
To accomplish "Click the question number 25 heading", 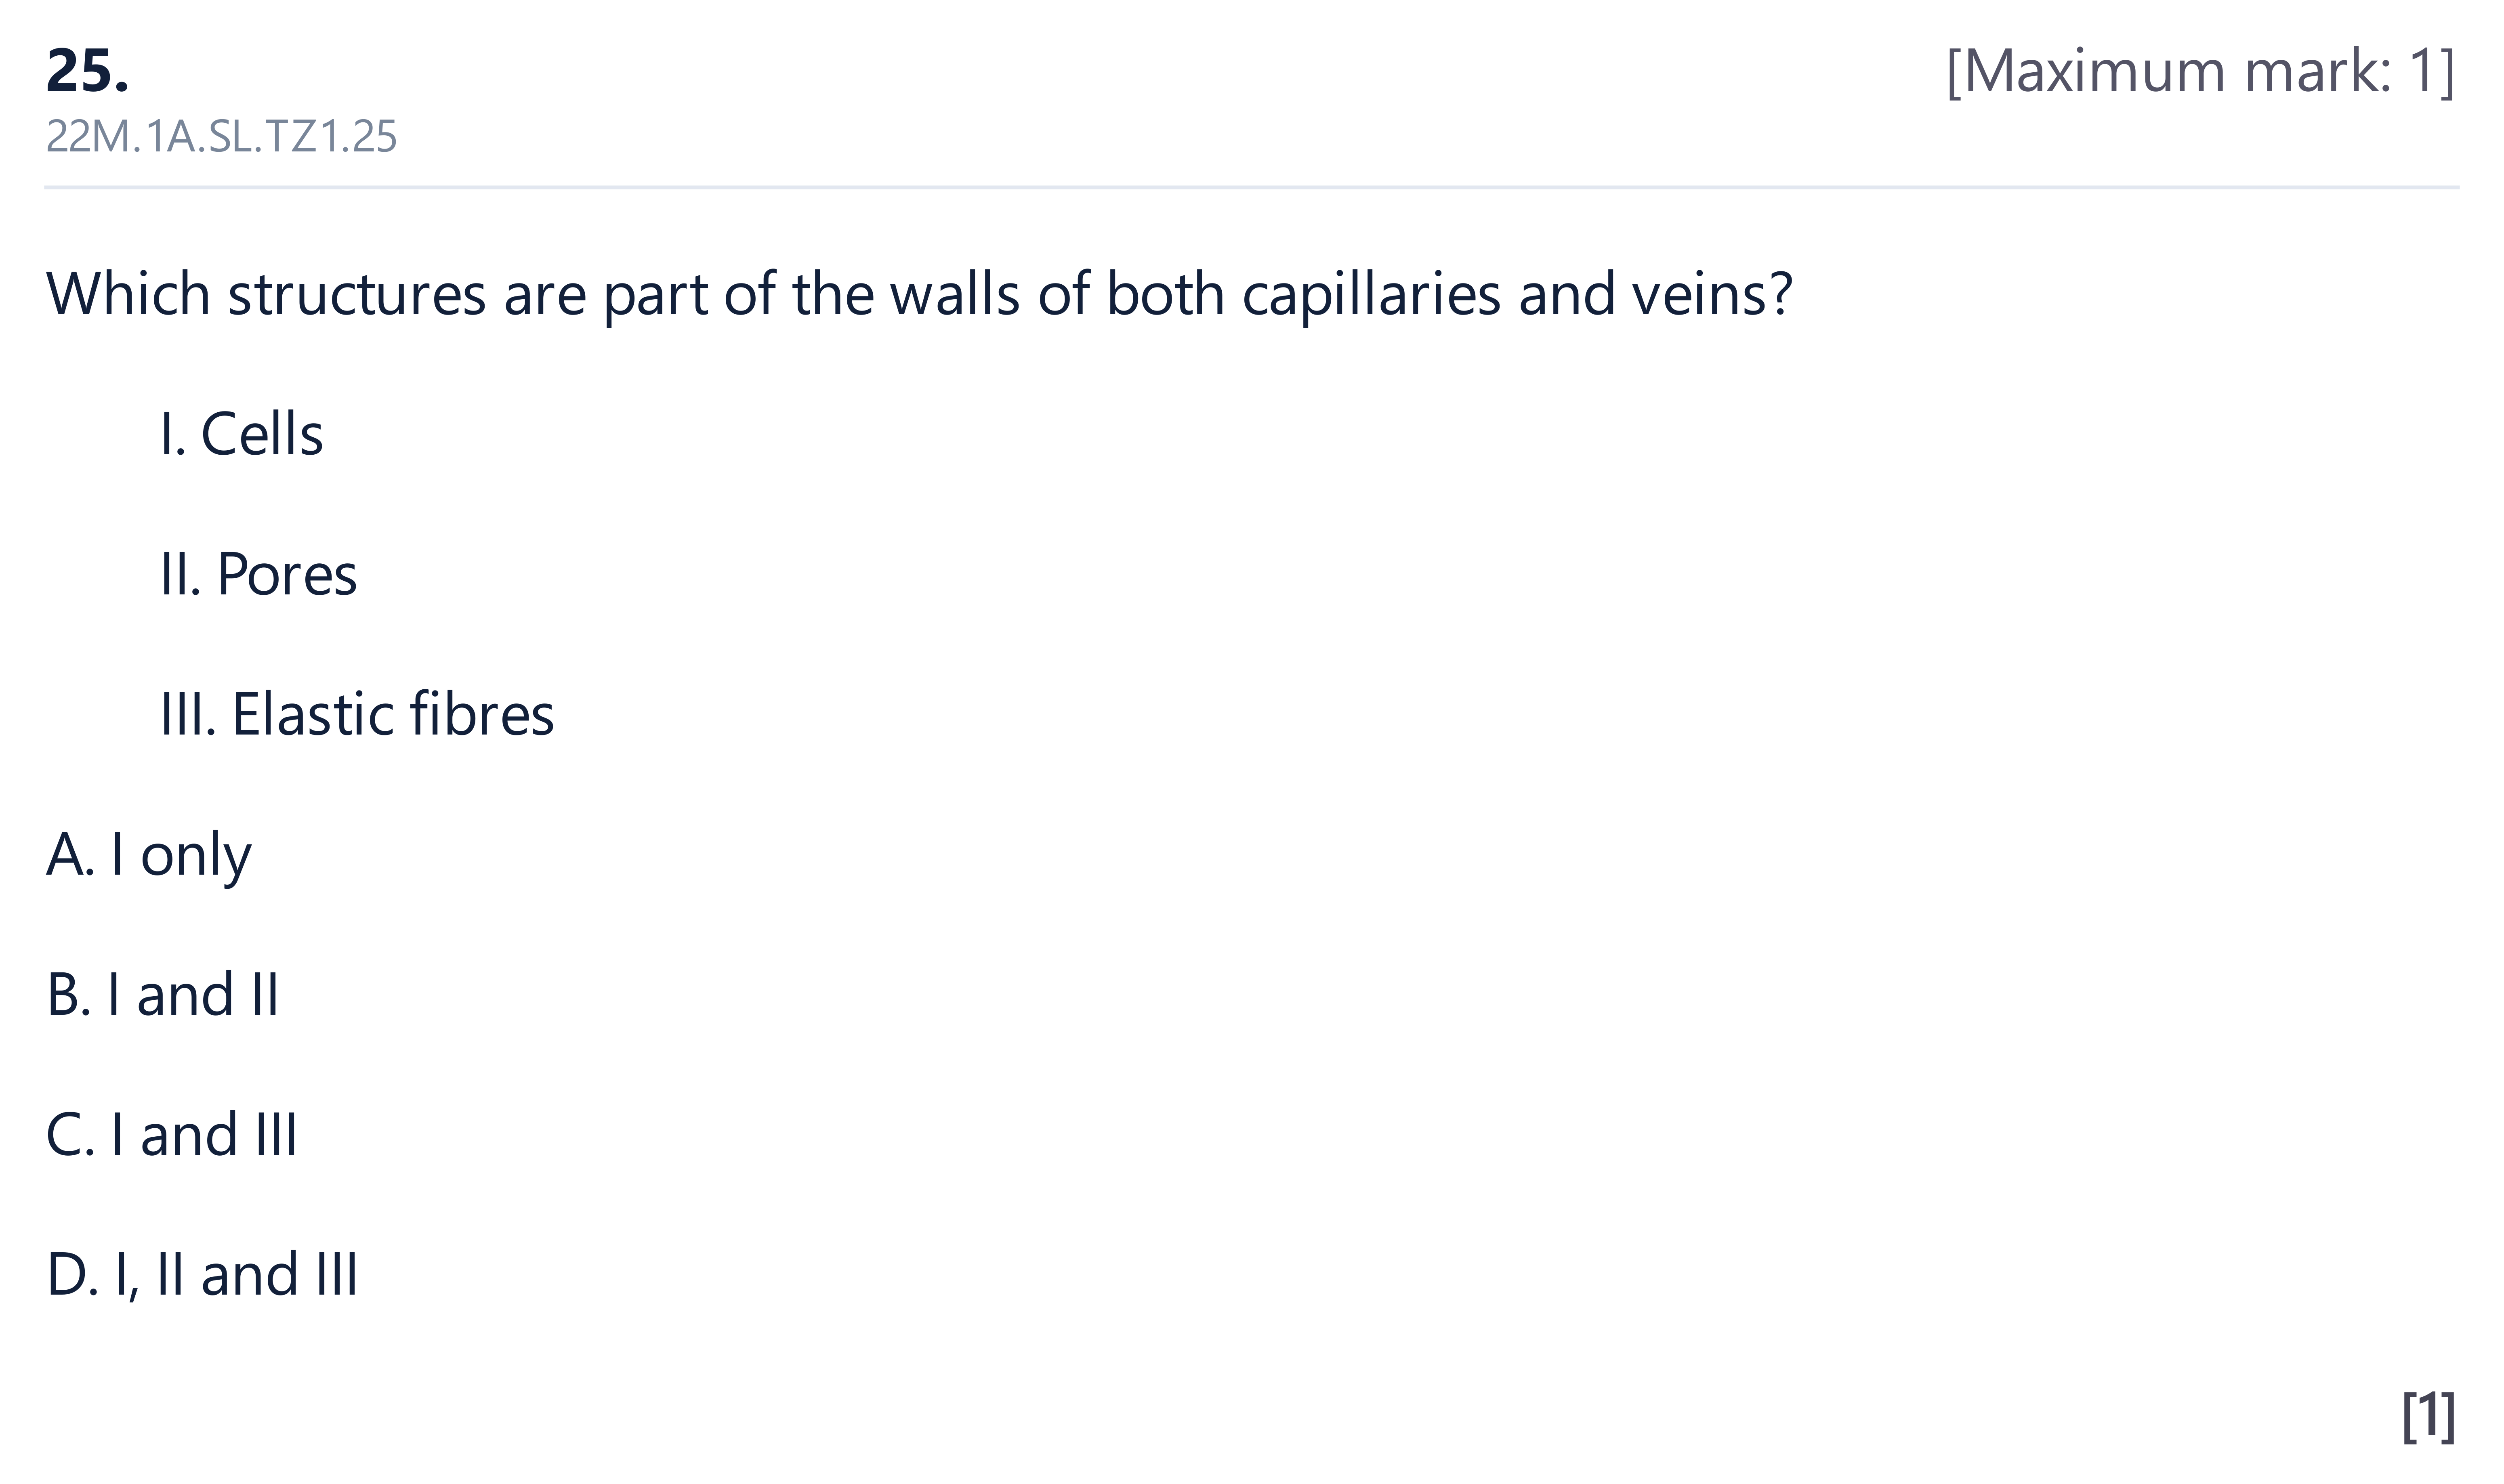I will click(88, 72).
